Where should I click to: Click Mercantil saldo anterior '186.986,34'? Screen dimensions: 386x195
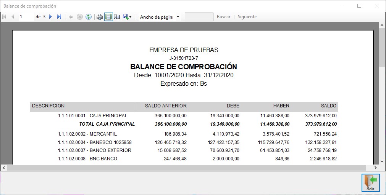click(x=175, y=134)
